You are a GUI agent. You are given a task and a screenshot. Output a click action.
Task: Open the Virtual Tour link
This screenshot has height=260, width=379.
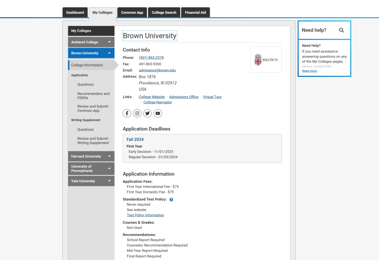click(x=212, y=97)
